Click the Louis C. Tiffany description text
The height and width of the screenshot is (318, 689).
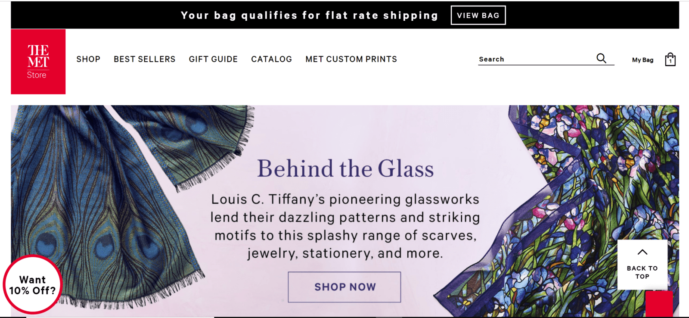tap(345, 226)
